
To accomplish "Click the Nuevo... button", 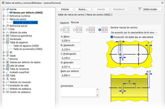I will tap(83, 9).
